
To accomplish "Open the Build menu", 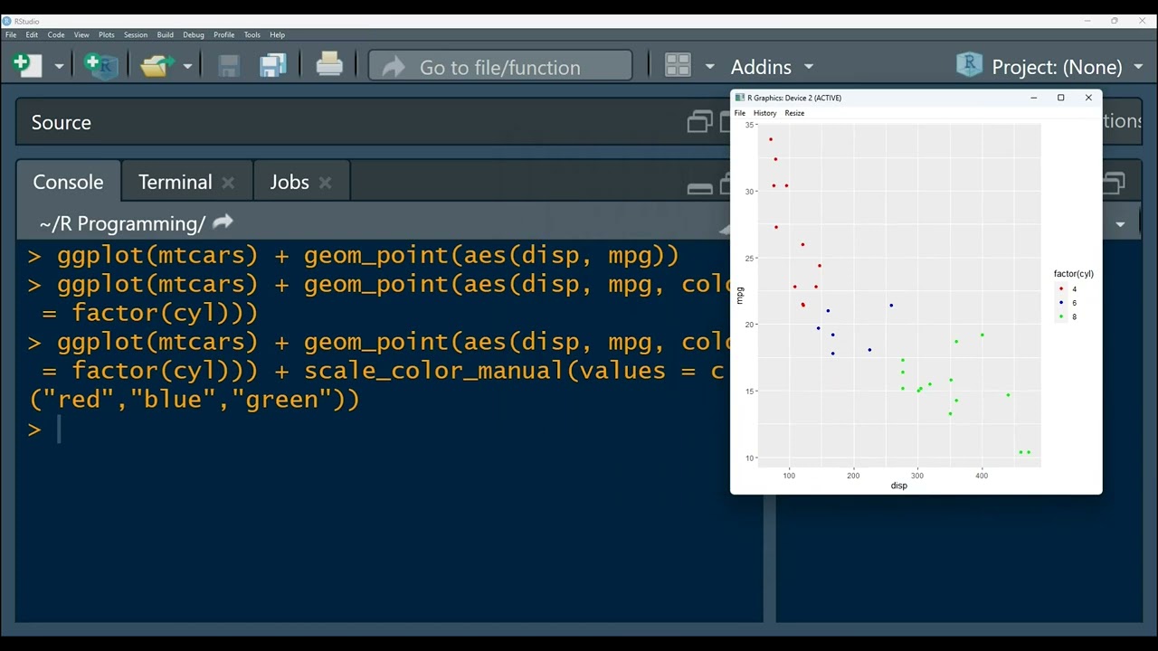I will pos(165,35).
